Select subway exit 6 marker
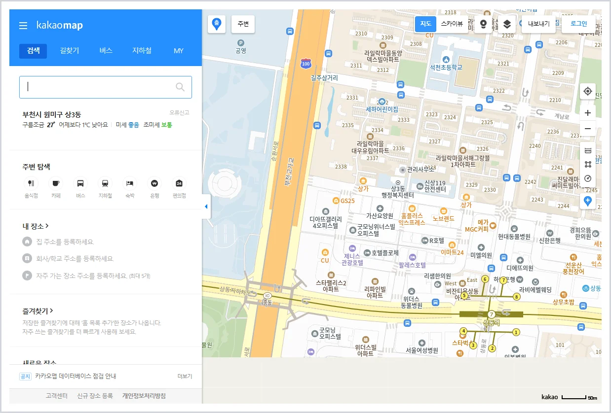611x413 pixels. tap(485, 279)
